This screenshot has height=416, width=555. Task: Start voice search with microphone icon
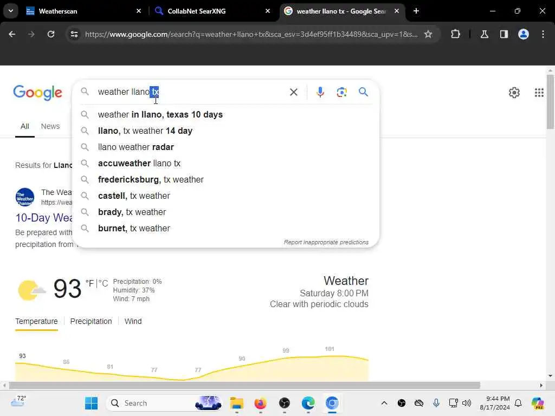[320, 92]
